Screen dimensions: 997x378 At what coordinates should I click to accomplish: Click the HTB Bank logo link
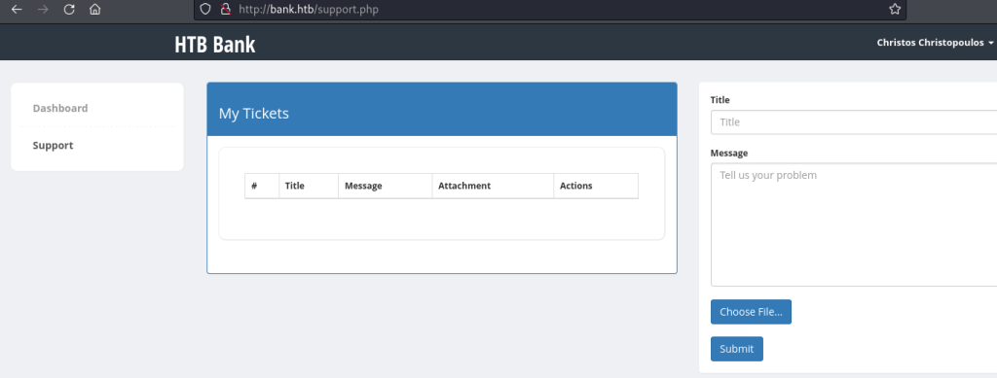215,45
